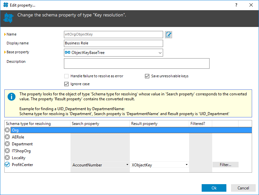
Task: Expand the XObjectKey result property dropdown
Action: (x=159, y=165)
